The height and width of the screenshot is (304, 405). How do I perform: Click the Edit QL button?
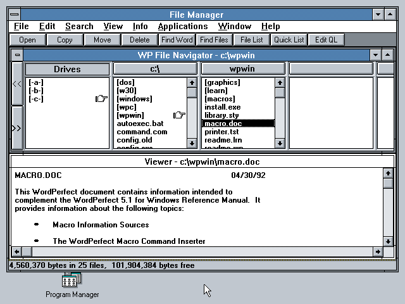[326, 40]
